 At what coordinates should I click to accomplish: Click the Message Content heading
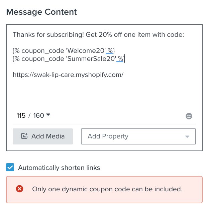click(x=41, y=12)
